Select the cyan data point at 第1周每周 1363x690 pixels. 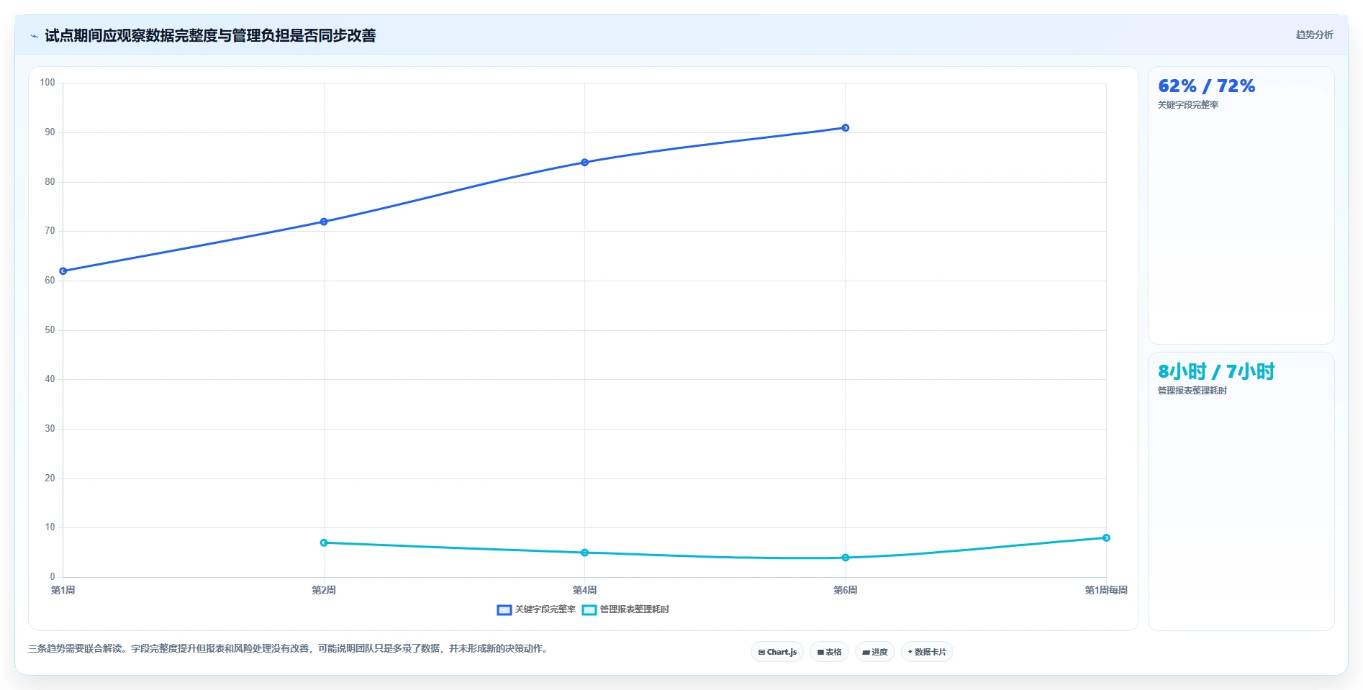click(x=1106, y=537)
